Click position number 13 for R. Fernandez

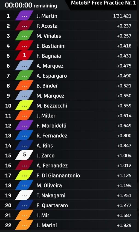point(8,135)
